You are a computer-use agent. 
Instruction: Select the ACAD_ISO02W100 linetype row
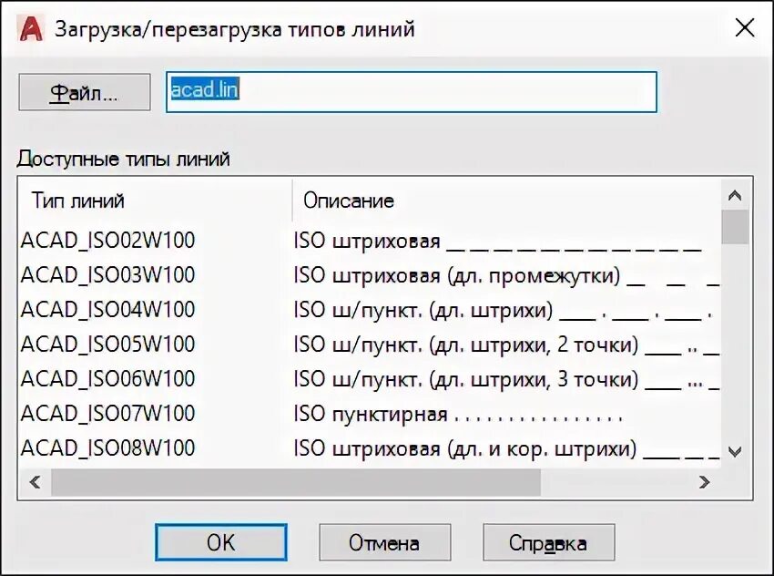click(107, 241)
